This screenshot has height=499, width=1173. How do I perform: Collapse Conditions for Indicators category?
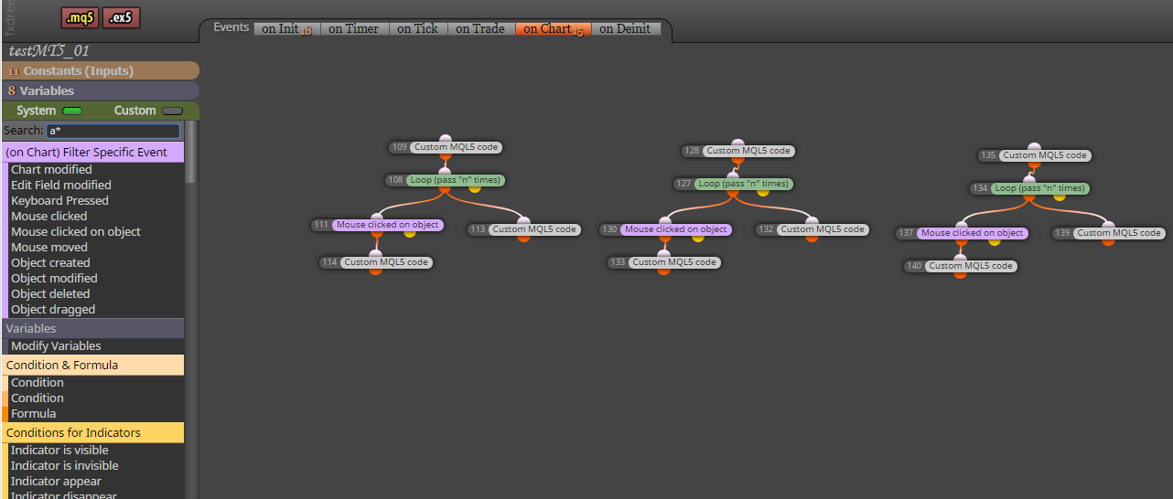[x=92, y=432]
